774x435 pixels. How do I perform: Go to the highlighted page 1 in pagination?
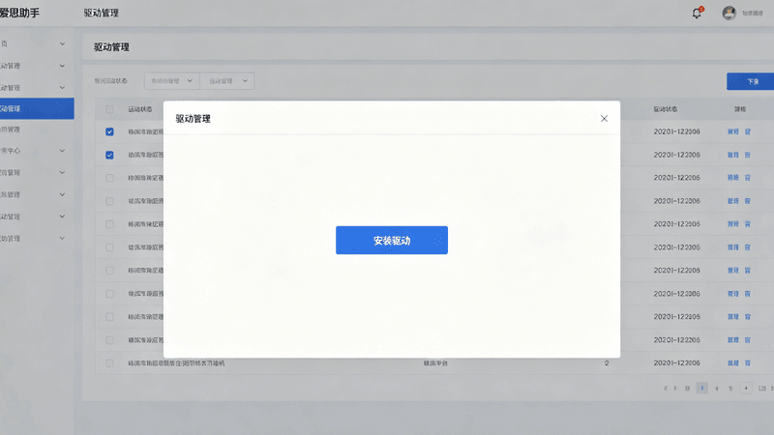point(702,389)
